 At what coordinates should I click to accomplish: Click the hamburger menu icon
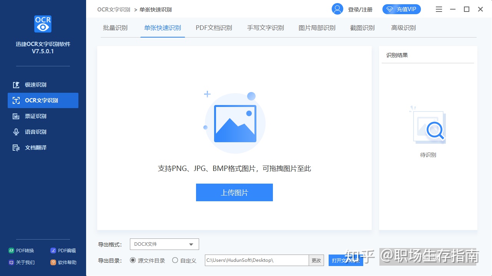[439, 9]
